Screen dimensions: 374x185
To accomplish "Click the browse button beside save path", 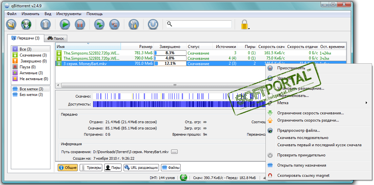I will 175,152.
